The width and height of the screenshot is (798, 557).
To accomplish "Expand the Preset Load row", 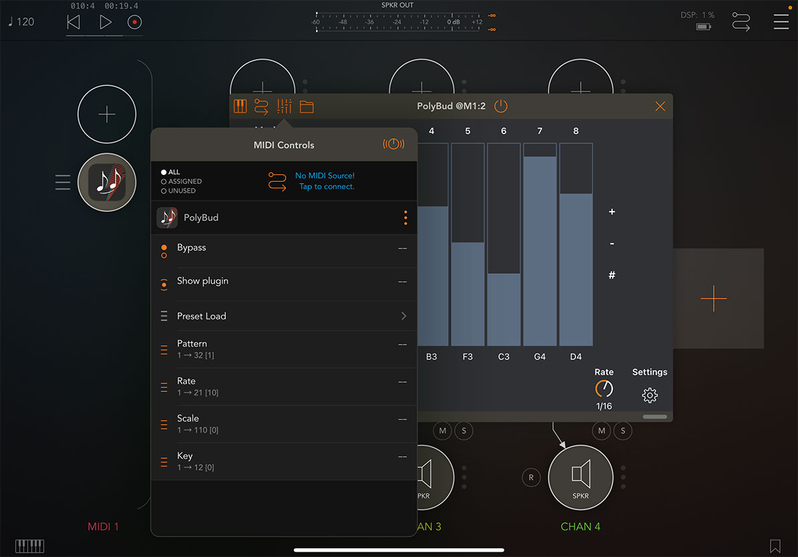I will (x=404, y=316).
